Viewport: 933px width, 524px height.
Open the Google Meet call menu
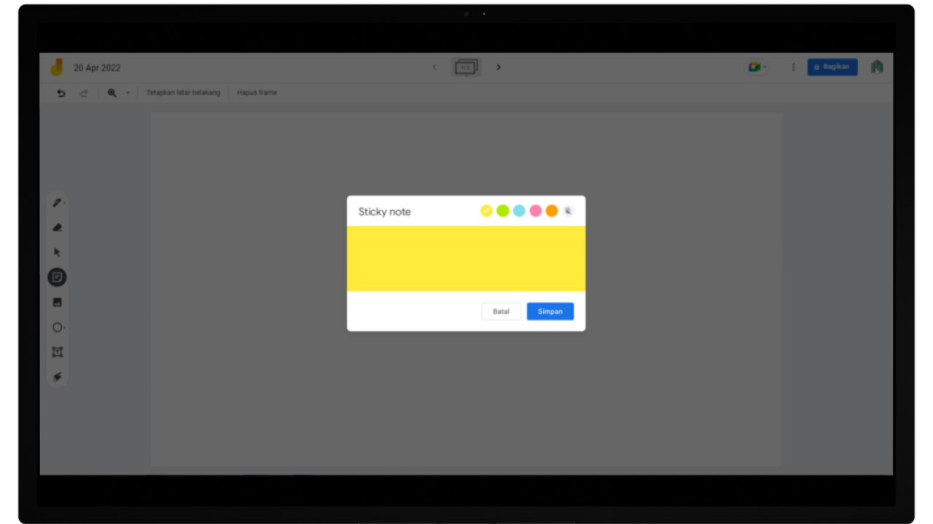(756, 67)
